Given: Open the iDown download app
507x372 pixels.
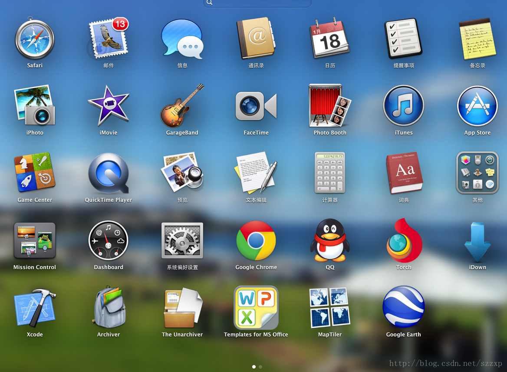Looking at the screenshot, I should (x=477, y=241).
